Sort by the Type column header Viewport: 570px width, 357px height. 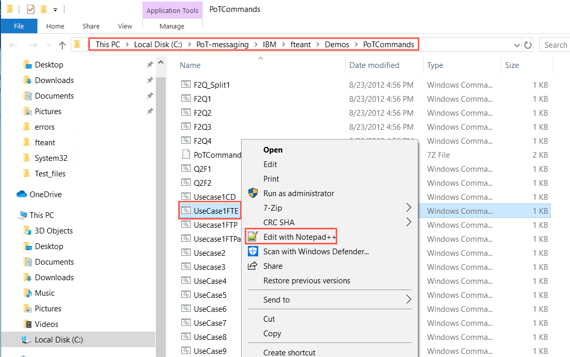click(435, 65)
